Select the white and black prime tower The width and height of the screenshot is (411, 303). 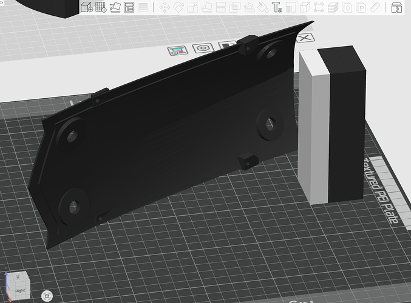coord(332,124)
